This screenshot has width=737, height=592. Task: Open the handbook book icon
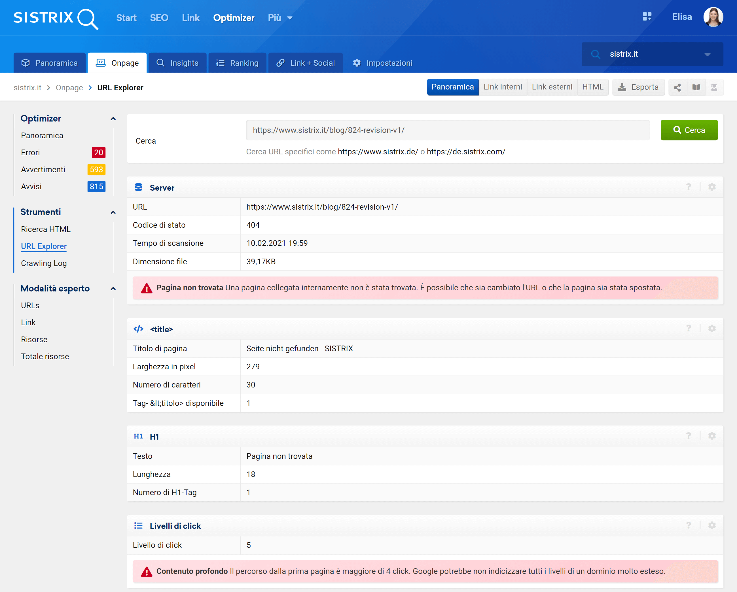coord(696,88)
